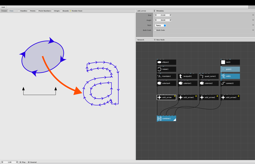Expand the Size parameter options arrow

pyautogui.click(x=253, y=15)
